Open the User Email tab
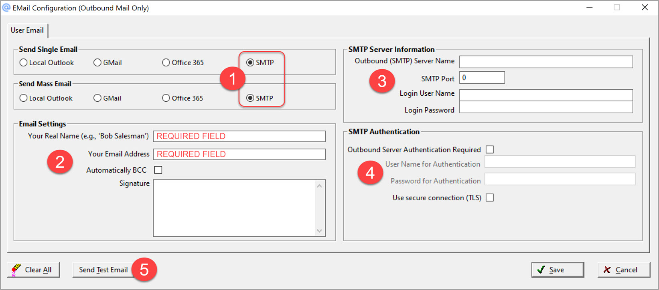 27,30
